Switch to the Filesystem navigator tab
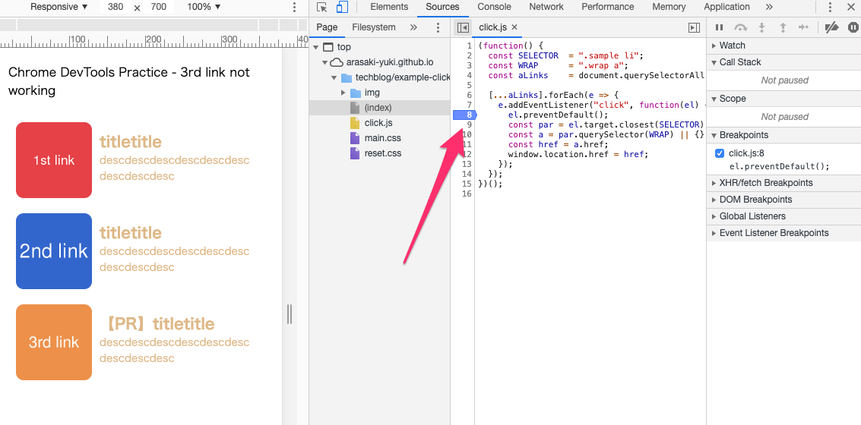The image size is (861, 425). pyautogui.click(x=373, y=27)
